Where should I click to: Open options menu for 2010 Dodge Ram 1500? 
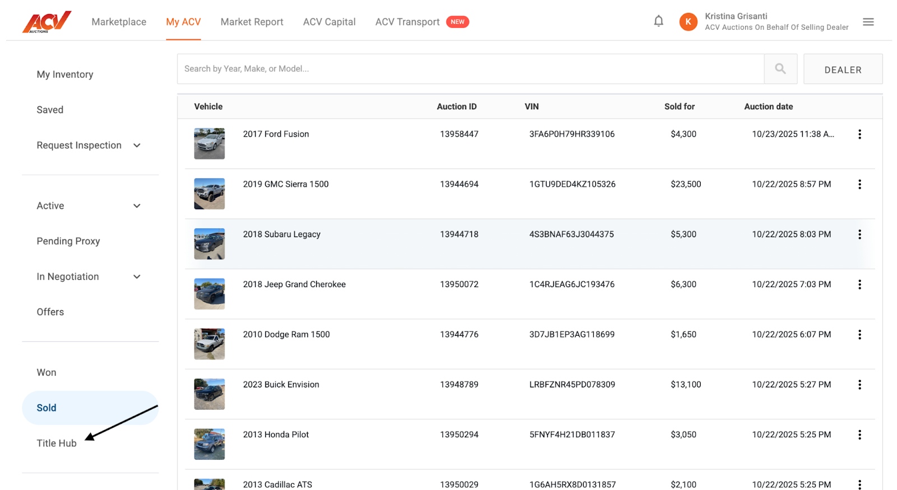859,335
